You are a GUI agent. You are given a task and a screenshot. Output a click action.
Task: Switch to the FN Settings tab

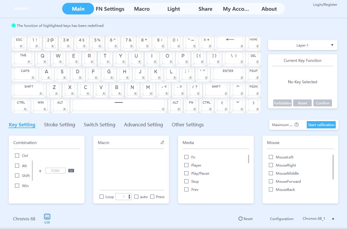point(110,9)
